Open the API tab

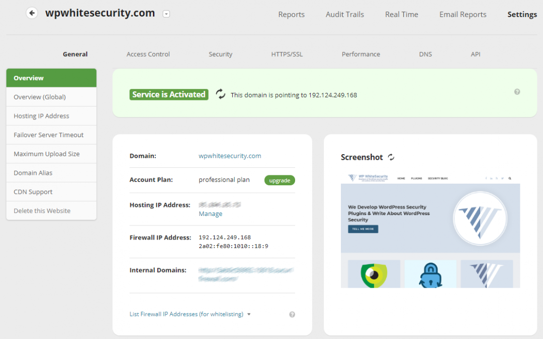click(476, 54)
